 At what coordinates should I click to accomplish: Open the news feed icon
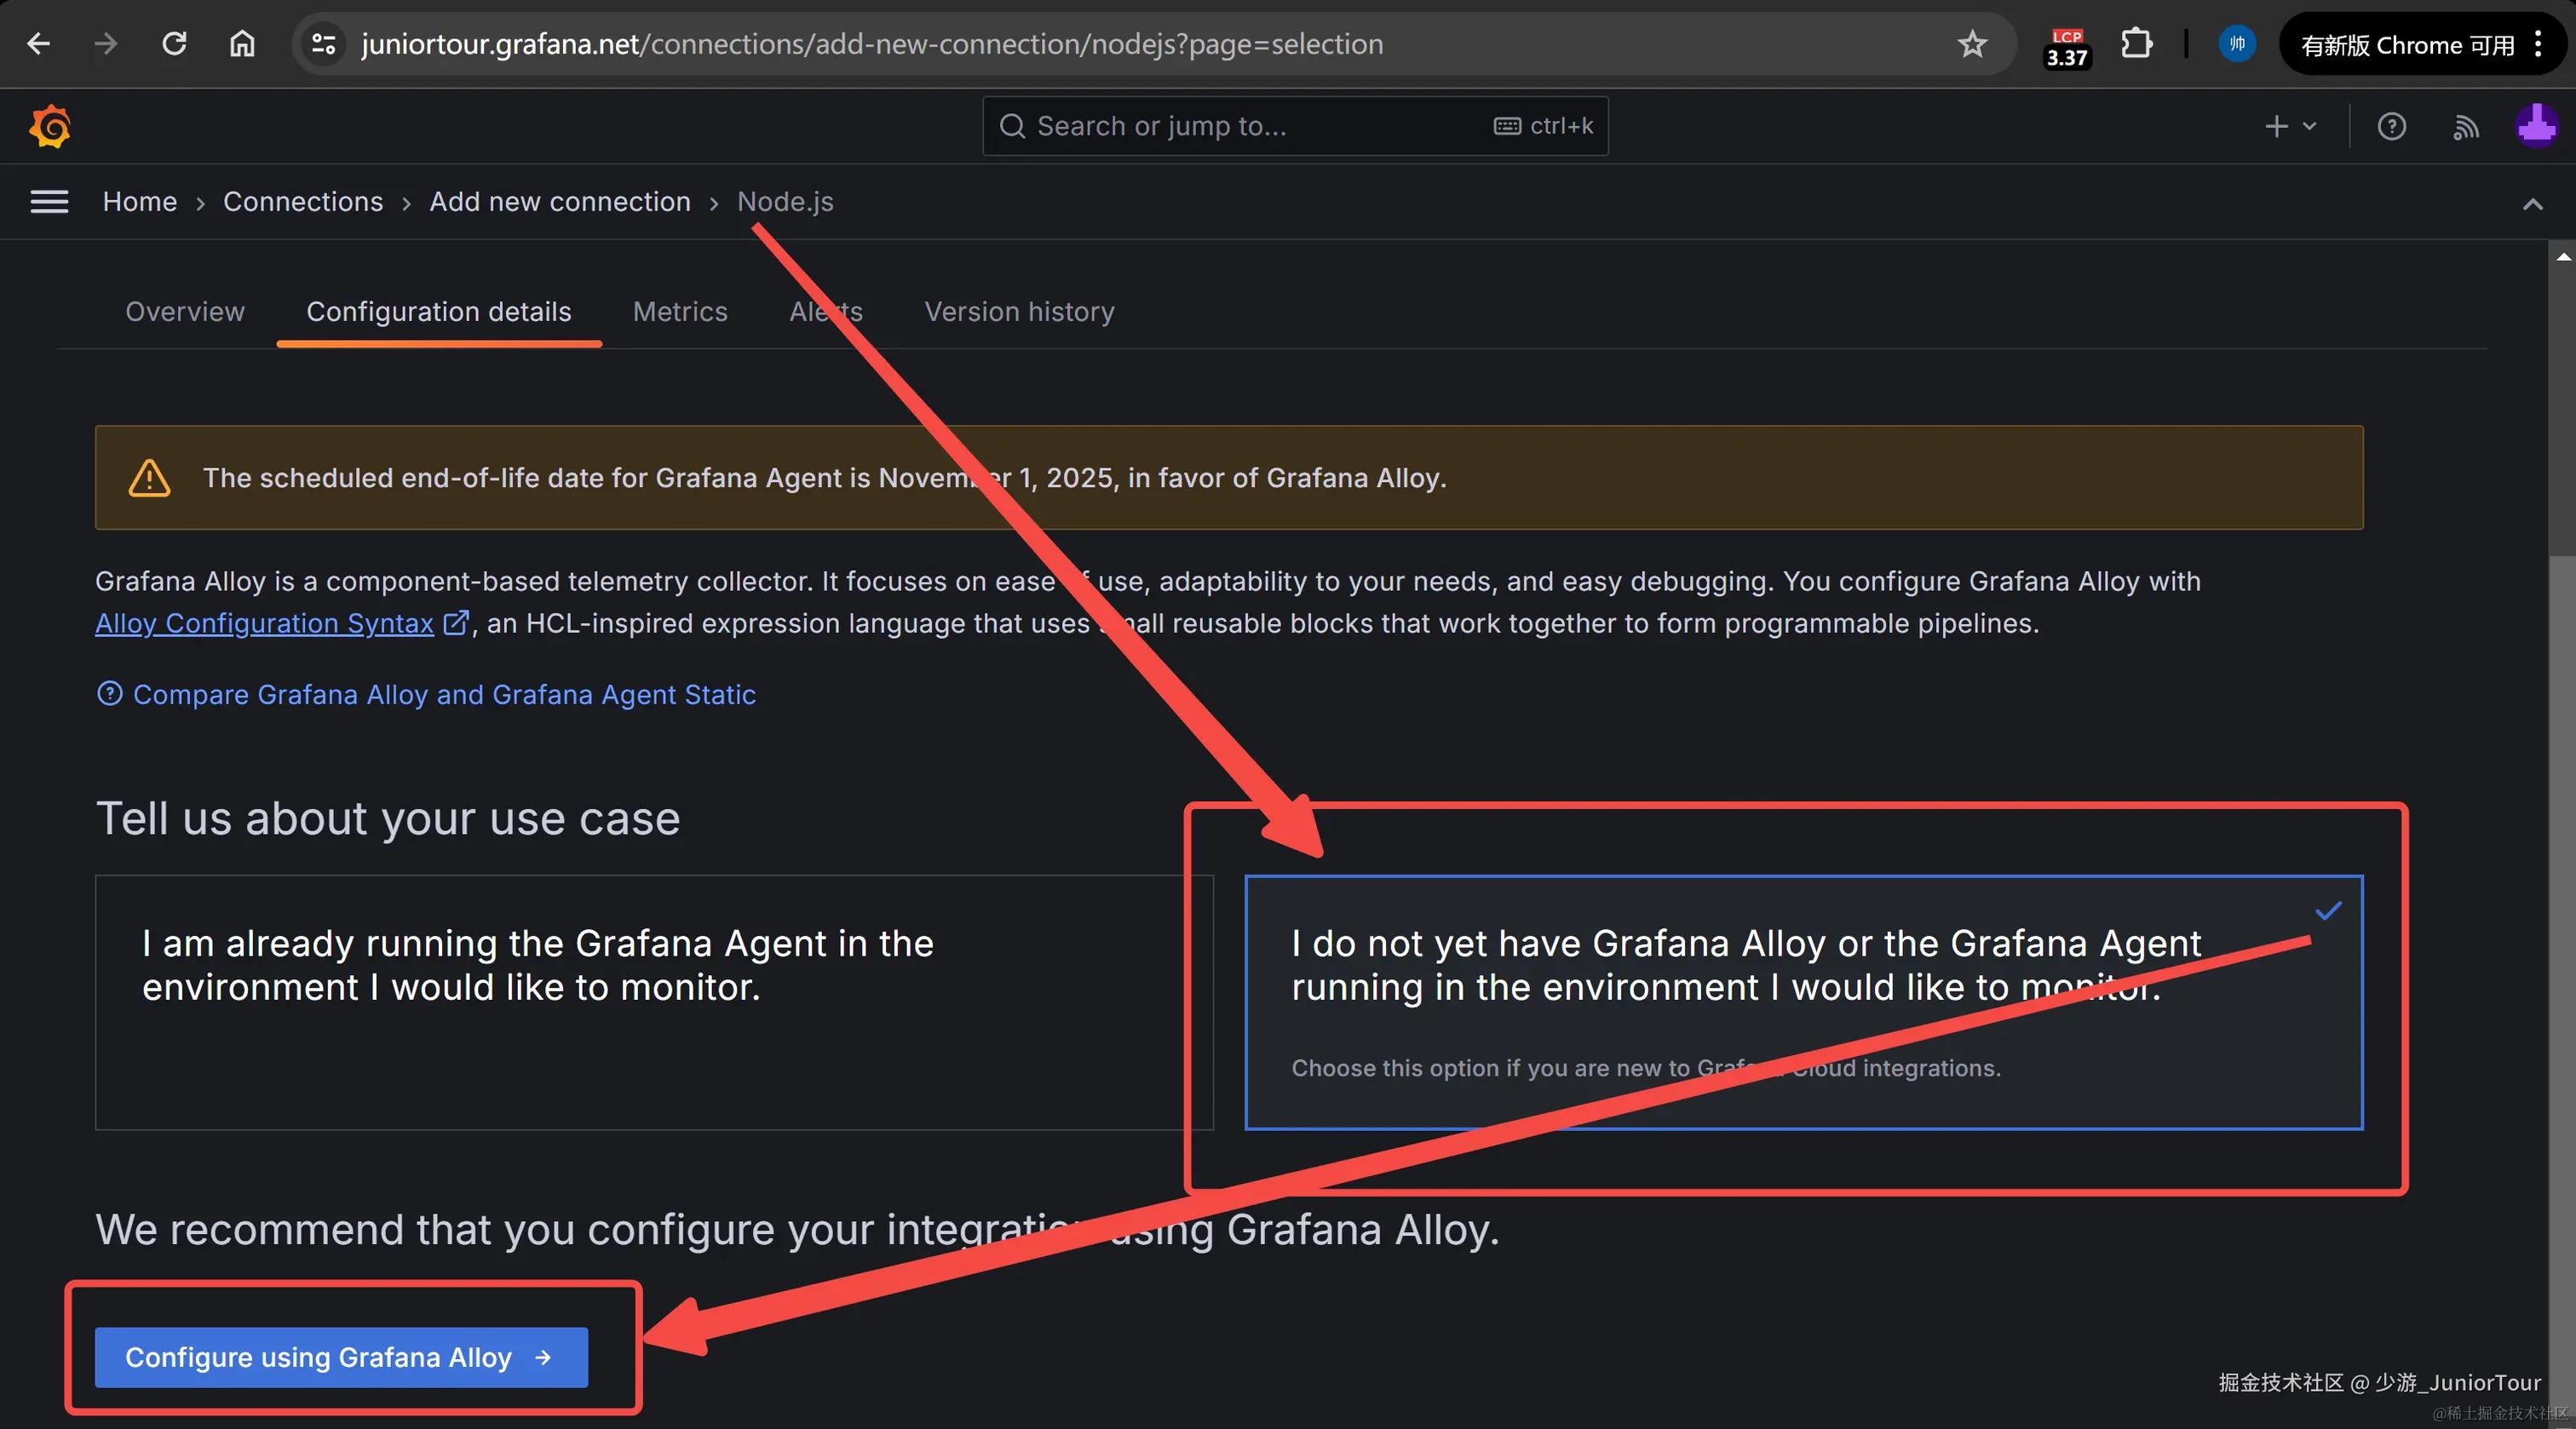click(x=2465, y=127)
